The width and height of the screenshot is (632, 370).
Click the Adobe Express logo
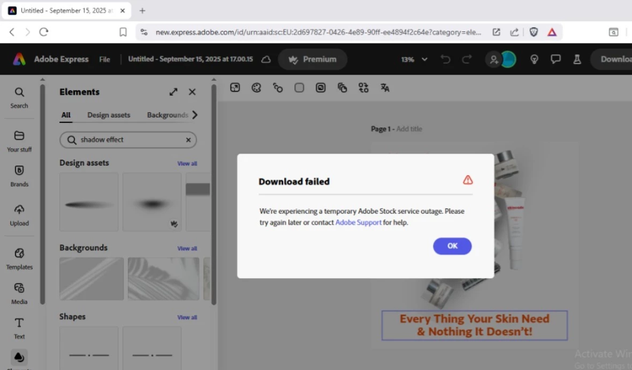[19, 59]
